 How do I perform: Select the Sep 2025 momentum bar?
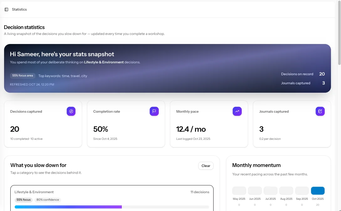click(302, 190)
